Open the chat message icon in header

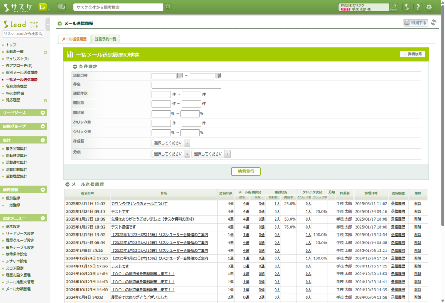tap(61, 7)
